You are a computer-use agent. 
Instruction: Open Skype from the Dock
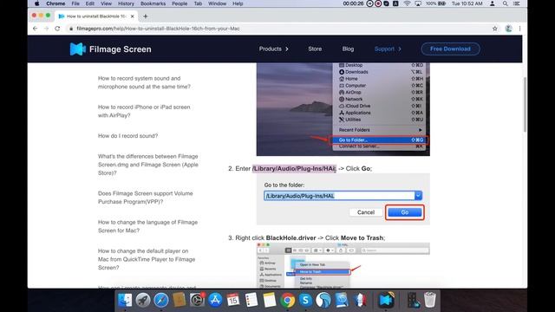[x=305, y=300]
